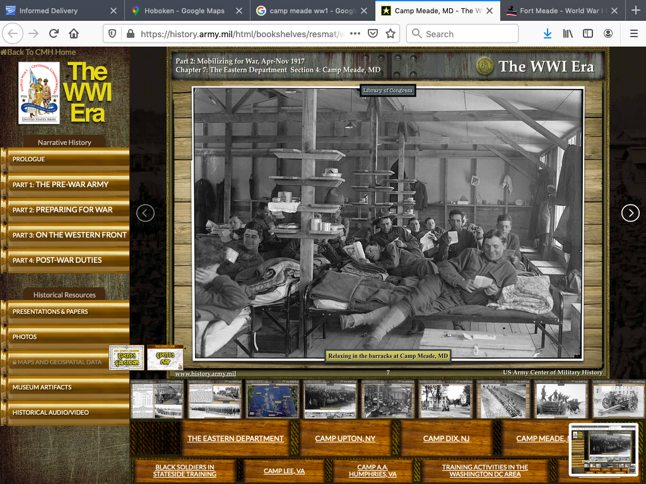Open the Library icon in the toolbar
This screenshot has height=484, width=646.
point(568,33)
